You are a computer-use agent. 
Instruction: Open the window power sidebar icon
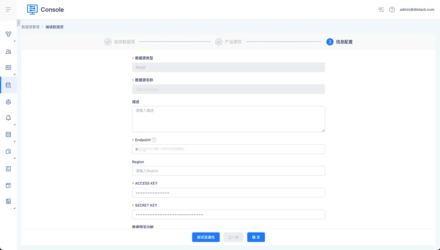[x=8, y=186]
